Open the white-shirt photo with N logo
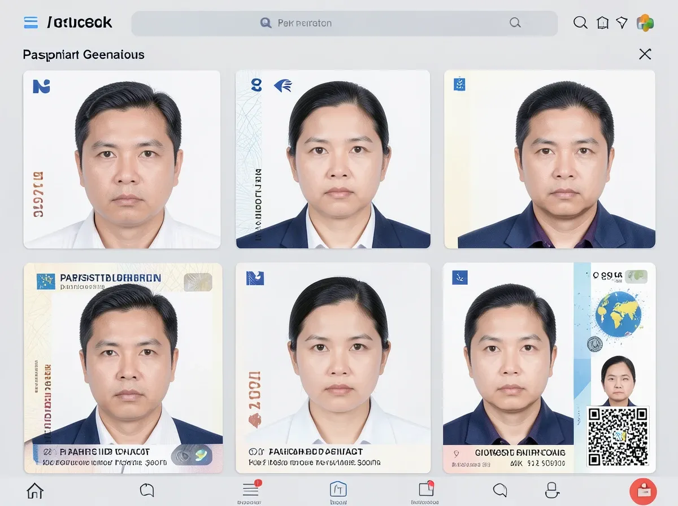This screenshot has height=506, width=678. pos(121,159)
